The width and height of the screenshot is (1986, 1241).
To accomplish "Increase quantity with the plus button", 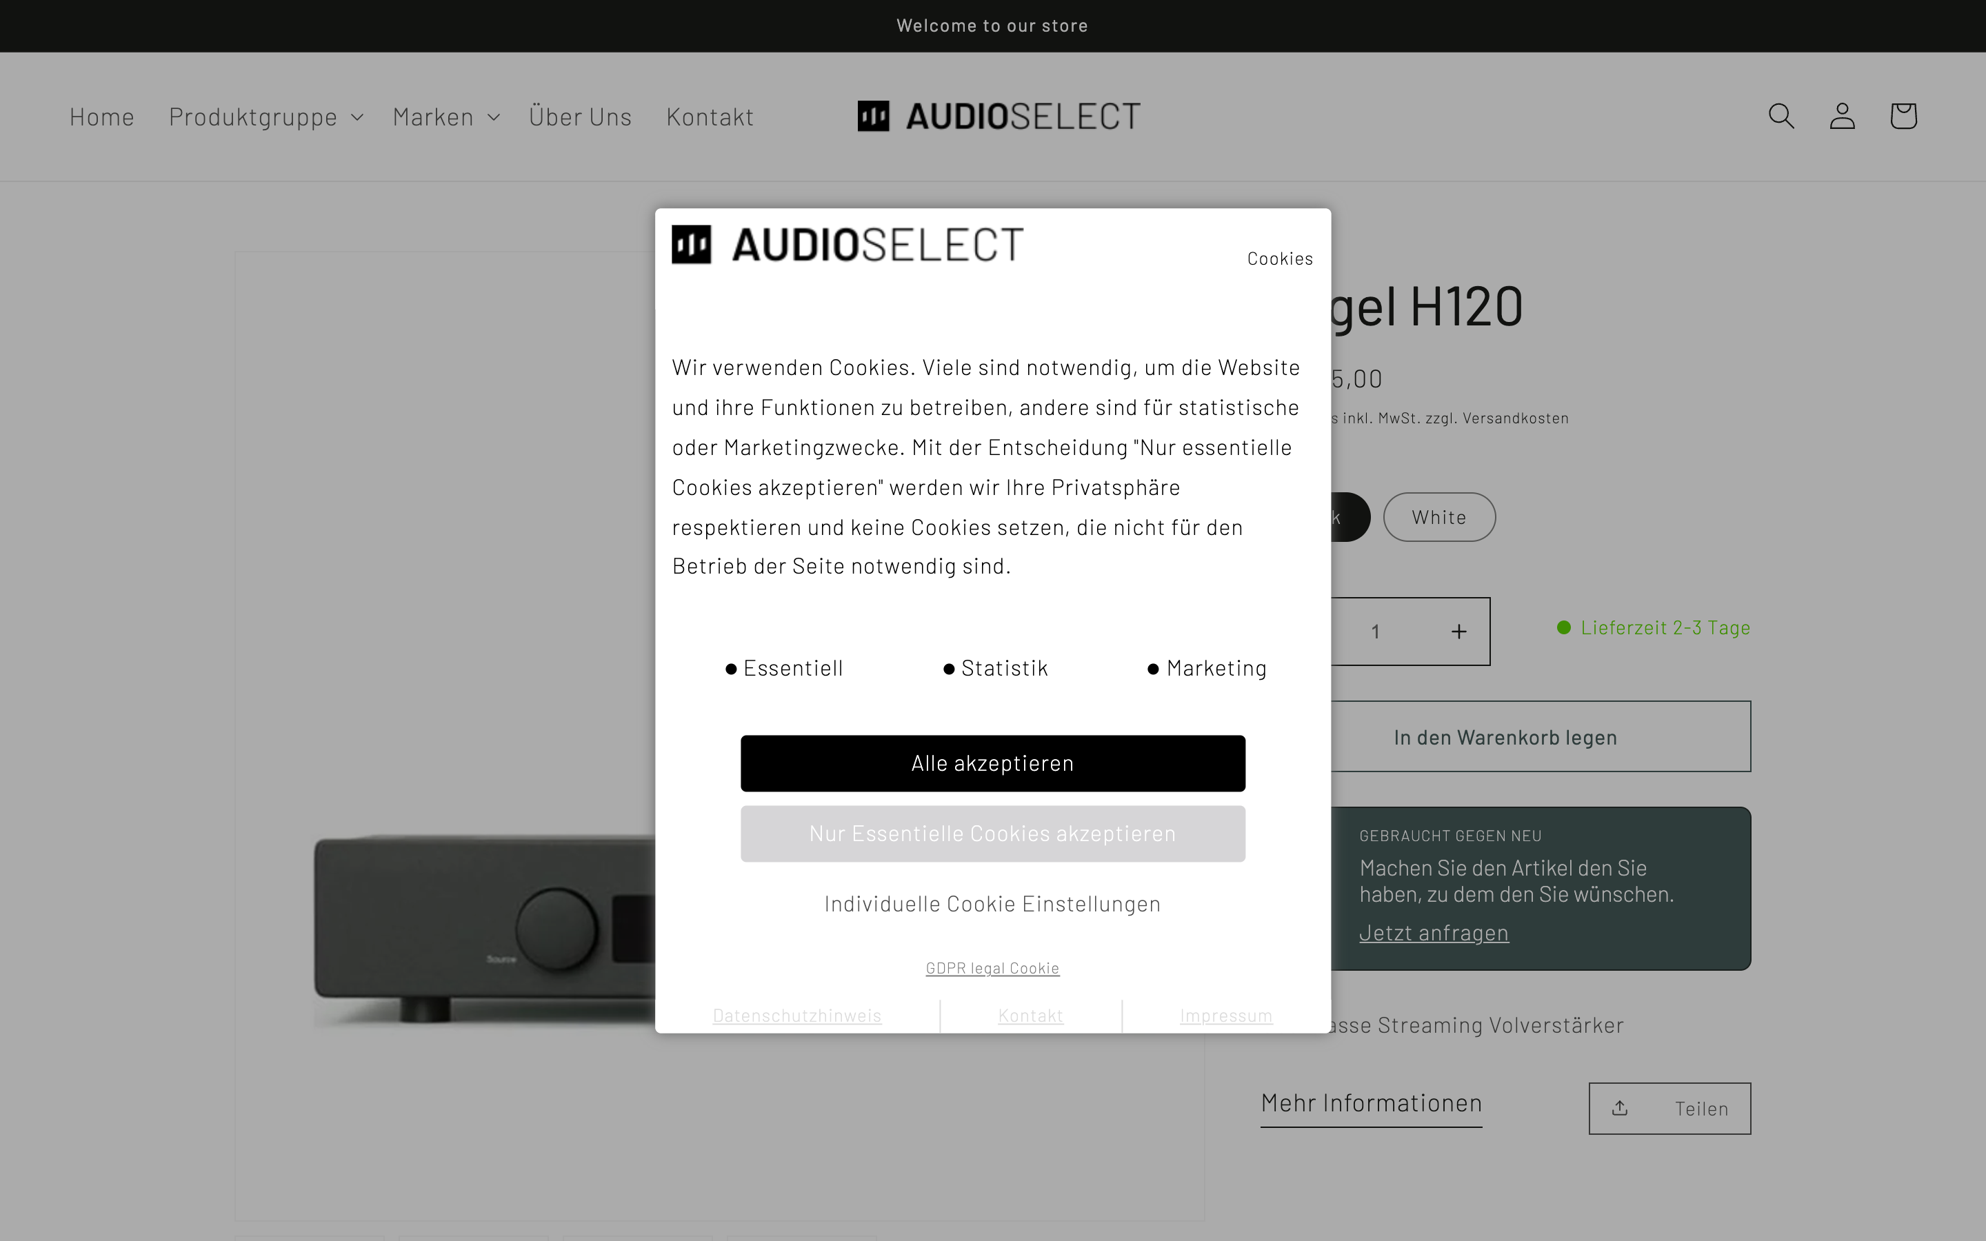I will (1458, 631).
